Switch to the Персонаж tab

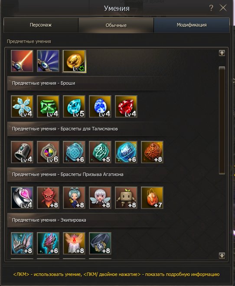tap(41, 25)
